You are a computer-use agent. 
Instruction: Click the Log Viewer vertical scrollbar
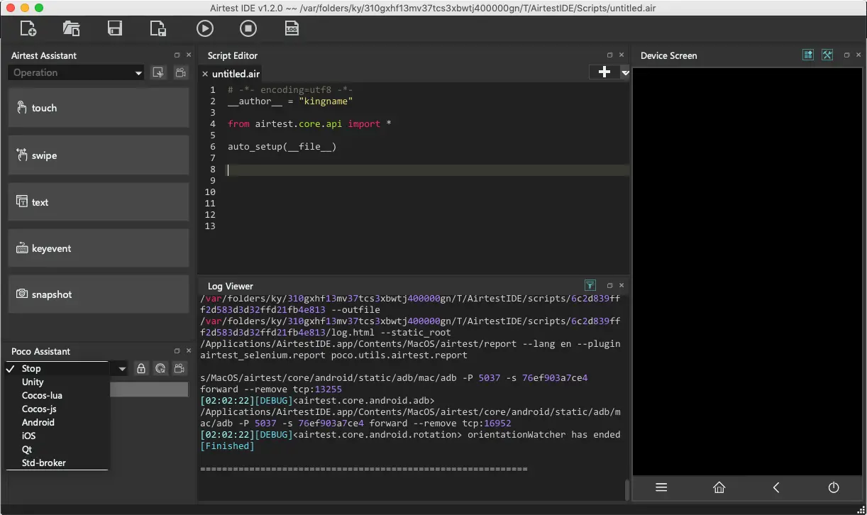(x=626, y=489)
